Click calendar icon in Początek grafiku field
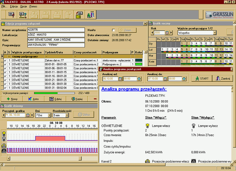The width and height of the screenshot is (236, 171). (28, 115)
